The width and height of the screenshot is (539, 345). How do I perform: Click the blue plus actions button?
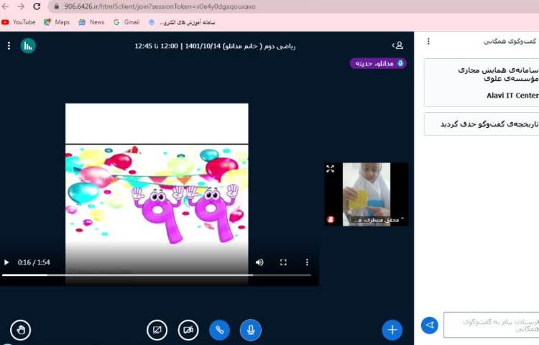pos(392,330)
